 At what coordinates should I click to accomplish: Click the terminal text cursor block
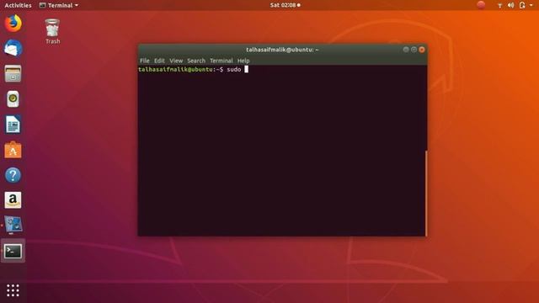(246, 69)
